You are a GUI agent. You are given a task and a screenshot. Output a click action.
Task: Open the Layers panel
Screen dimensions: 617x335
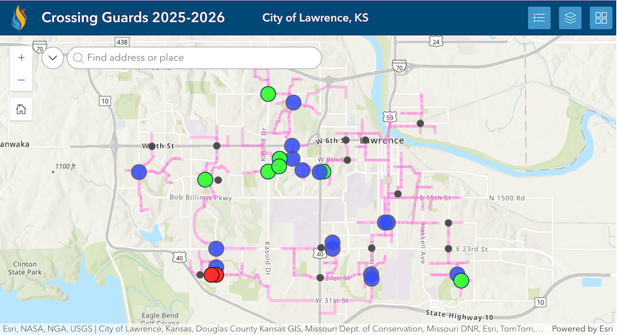point(570,17)
